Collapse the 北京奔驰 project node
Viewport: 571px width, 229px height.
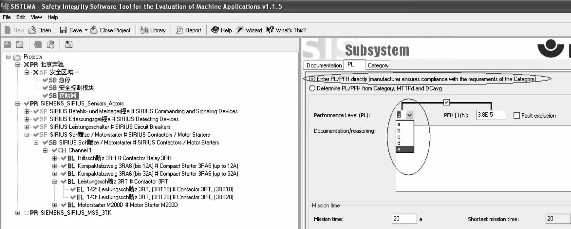coord(18,64)
